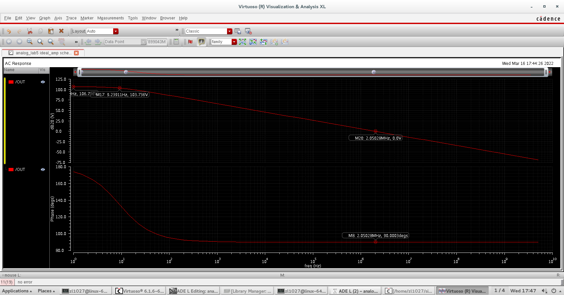
Task: Click the Copy icon
Action: (x=40, y=31)
